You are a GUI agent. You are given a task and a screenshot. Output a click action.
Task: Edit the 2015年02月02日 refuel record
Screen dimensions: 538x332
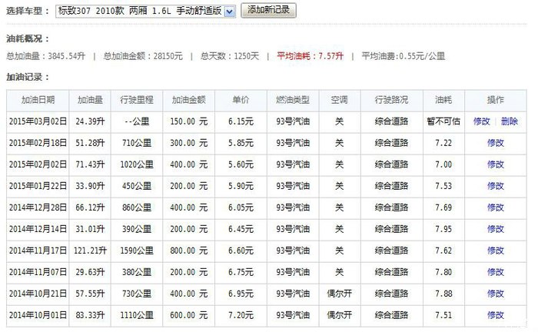point(495,164)
